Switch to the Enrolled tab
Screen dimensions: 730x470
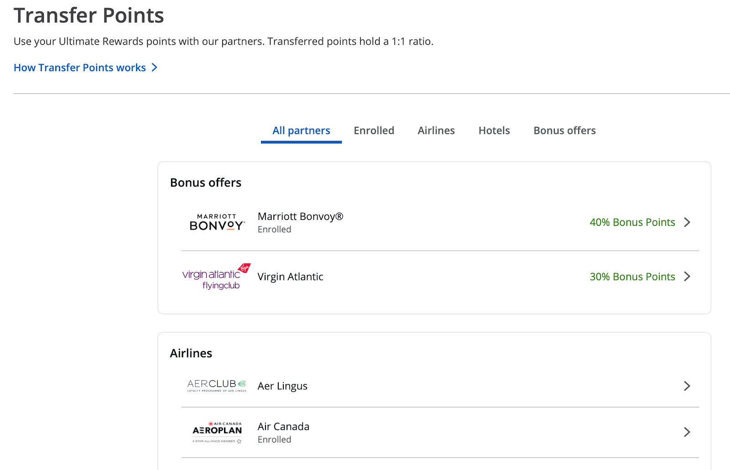(x=374, y=131)
